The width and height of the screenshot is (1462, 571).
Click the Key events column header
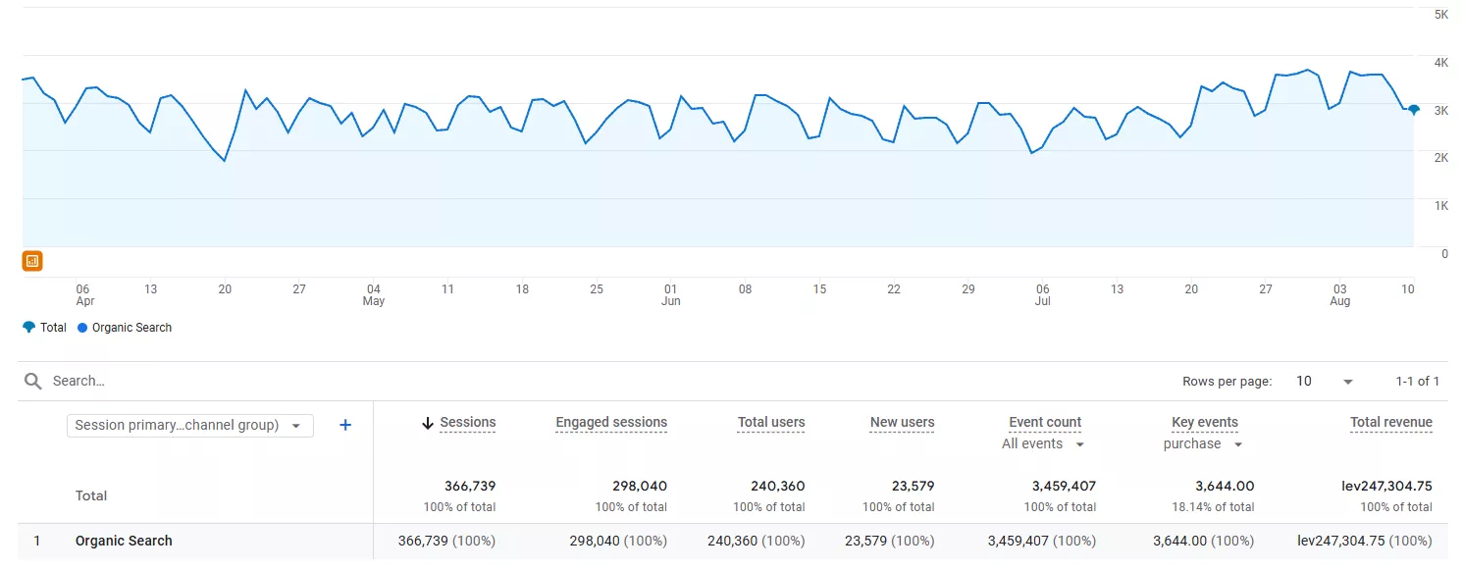click(1204, 423)
